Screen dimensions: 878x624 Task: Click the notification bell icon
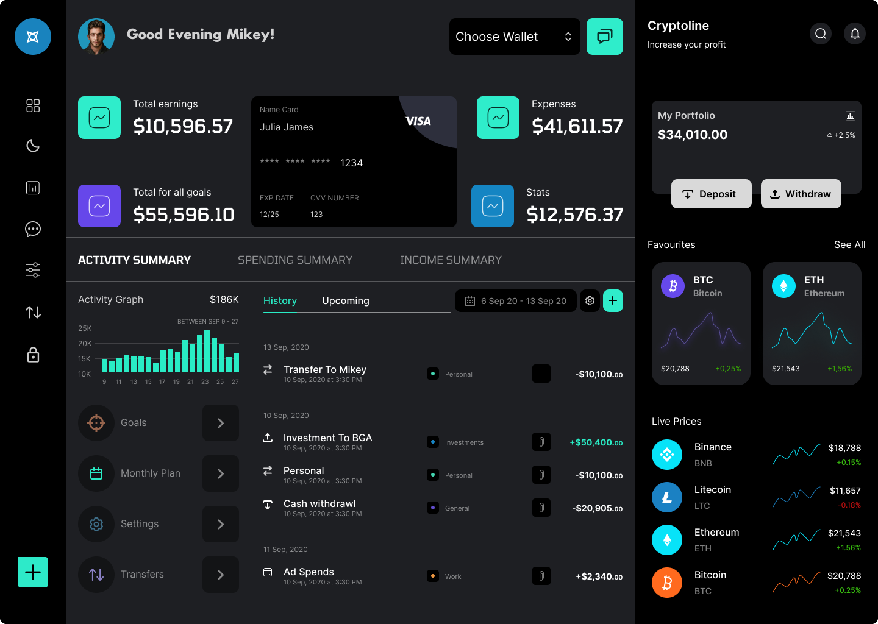click(855, 34)
